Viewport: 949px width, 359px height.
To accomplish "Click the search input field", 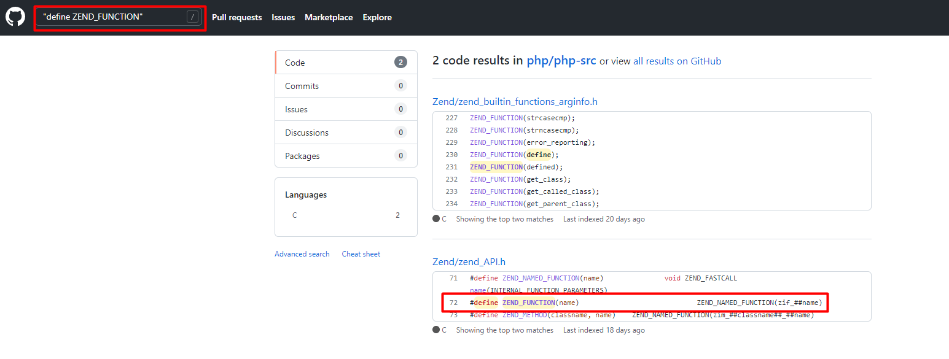I will click(111, 17).
